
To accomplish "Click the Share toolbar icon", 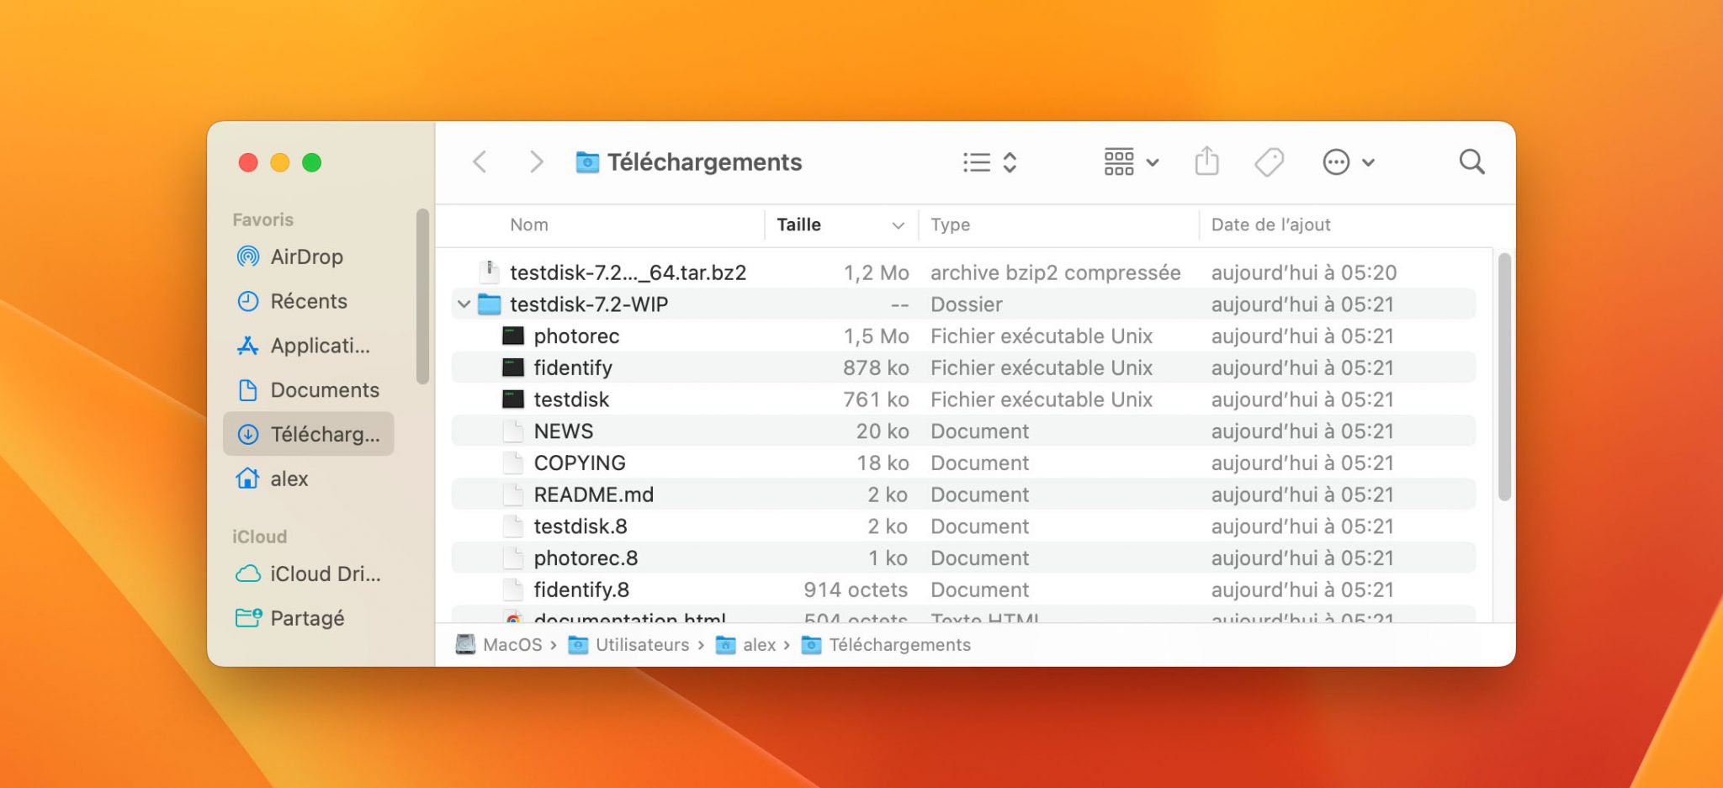I will coord(1206,161).
